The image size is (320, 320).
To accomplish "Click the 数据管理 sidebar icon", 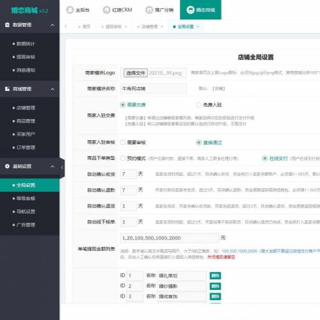I will [x=7, y=25].
